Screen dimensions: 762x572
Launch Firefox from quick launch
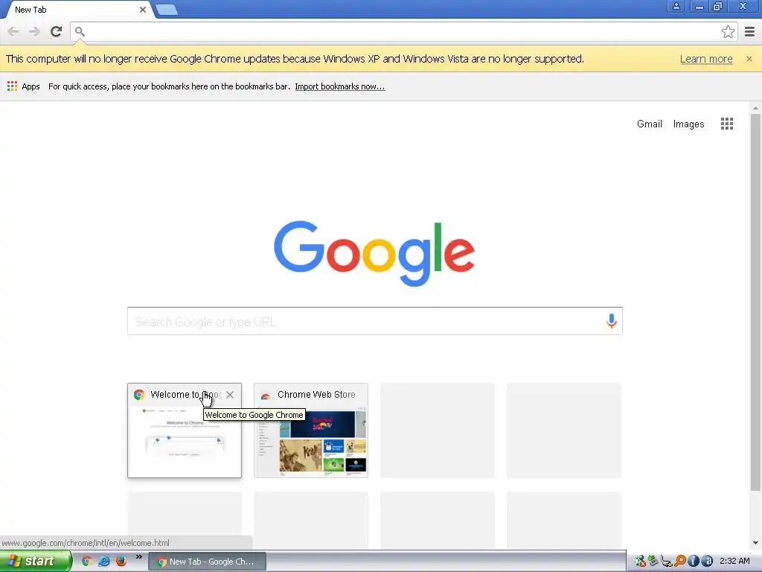[121, 561]
